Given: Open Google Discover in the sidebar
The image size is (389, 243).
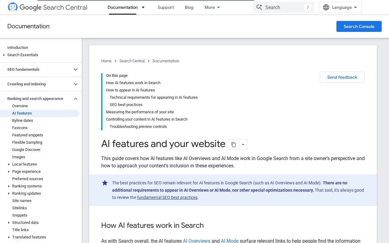Looking at the screenshot, I should [x=26, y=150].
